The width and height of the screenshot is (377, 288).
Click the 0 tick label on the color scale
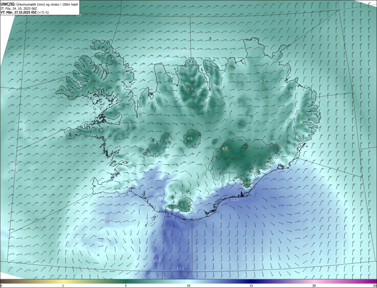(x=1, y=286)
